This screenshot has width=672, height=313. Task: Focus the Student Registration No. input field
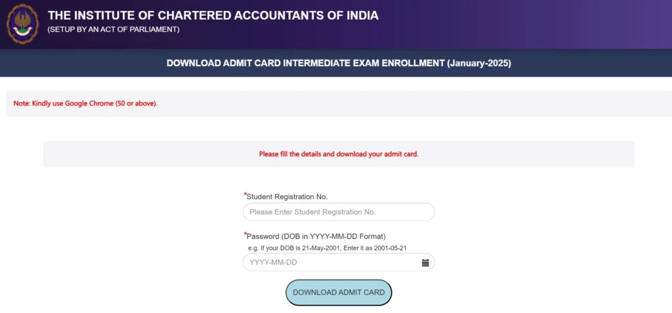(x=338, y=212)
